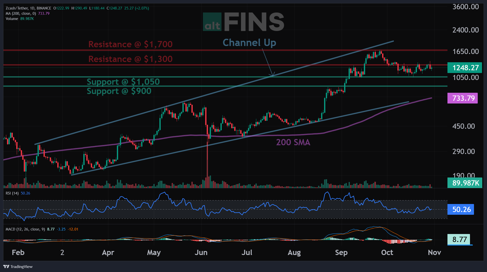This screenshot has width=487, height=272.
Task: Click the MA (200, close, 0) indicator legend
Action: (x=21, y=13)
